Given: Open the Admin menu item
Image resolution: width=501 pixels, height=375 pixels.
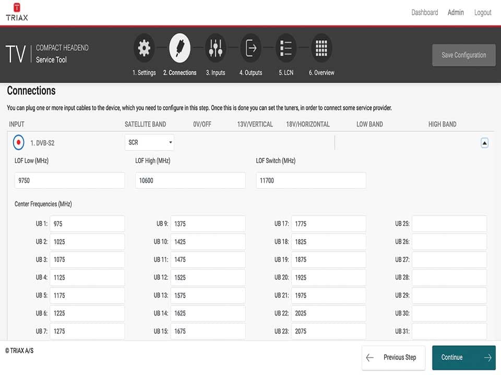Looking at the screenshot, I should (x=456, y=12).
